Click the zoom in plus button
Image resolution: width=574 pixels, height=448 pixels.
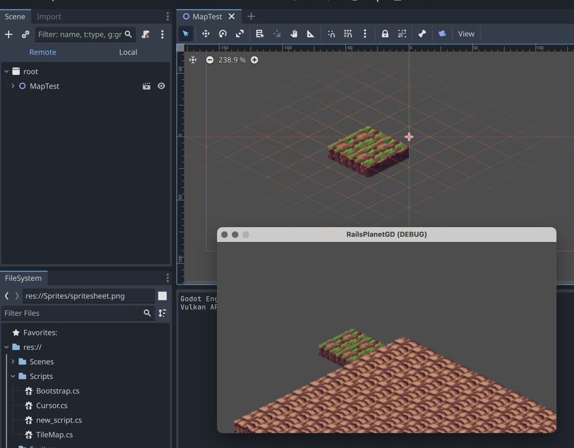point(255,60)
